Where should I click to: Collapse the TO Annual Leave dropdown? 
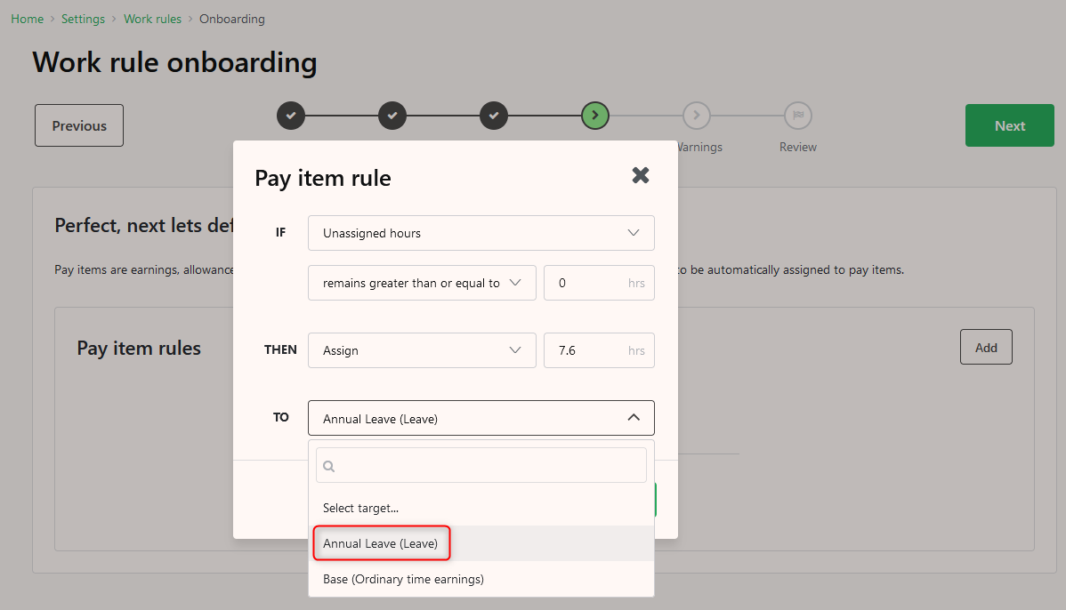(x=481, y=418)
